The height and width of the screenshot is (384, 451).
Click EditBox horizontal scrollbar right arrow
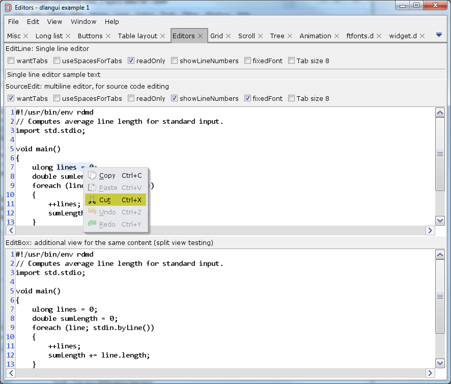[x=430, y=373]
